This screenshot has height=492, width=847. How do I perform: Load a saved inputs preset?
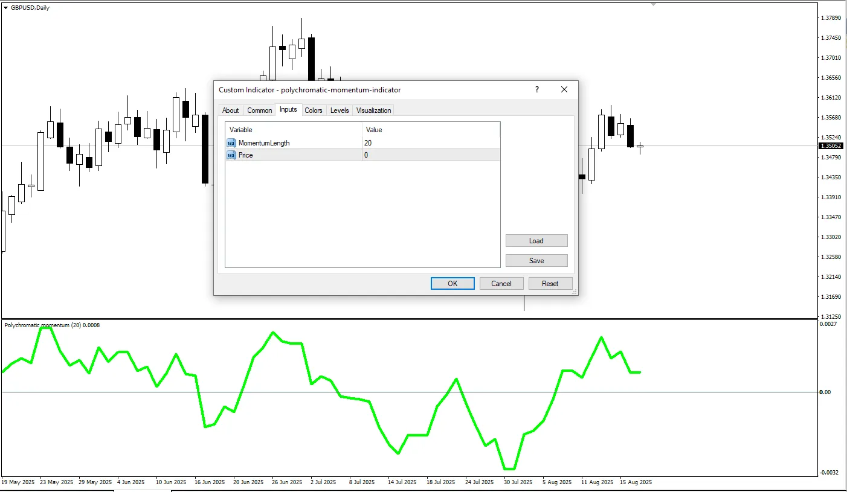tap(536, 240)
